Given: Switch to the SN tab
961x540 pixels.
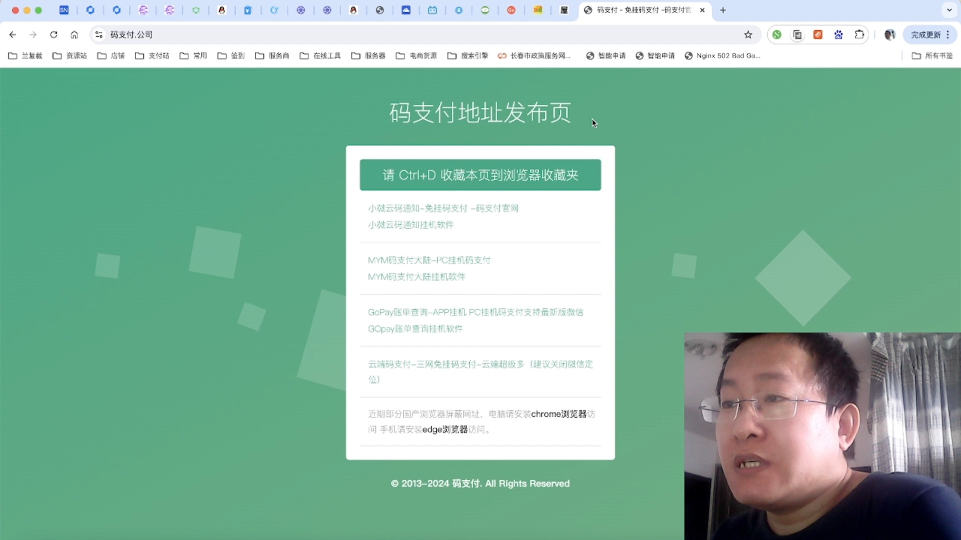Looking at the screenshot, I should (64, 10).
